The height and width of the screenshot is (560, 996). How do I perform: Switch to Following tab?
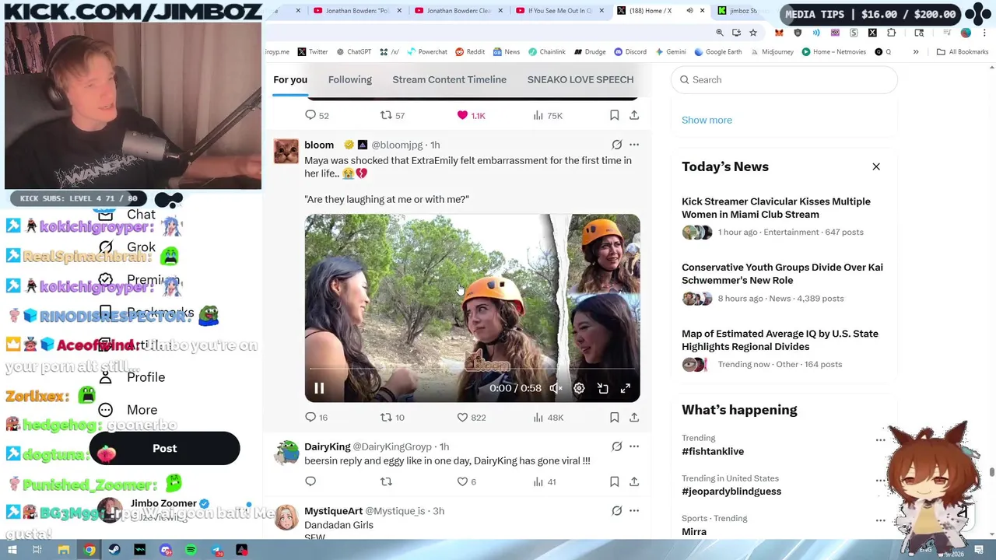349,79
